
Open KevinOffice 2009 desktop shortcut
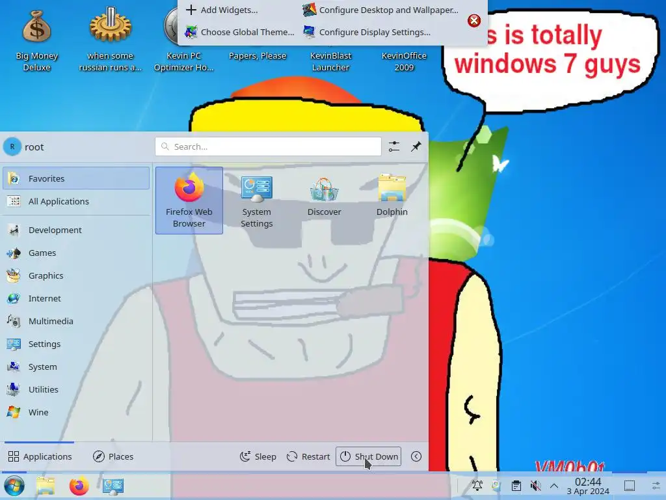coord(404,61)
